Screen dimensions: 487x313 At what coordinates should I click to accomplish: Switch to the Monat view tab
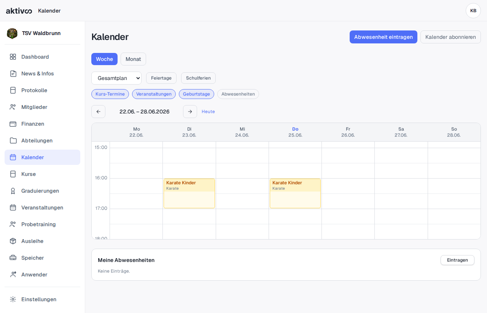133,59
